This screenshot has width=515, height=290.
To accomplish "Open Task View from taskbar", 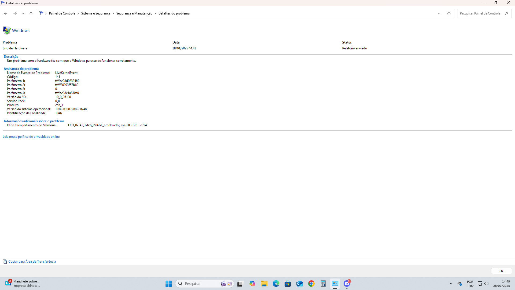I will click(240, 284).
